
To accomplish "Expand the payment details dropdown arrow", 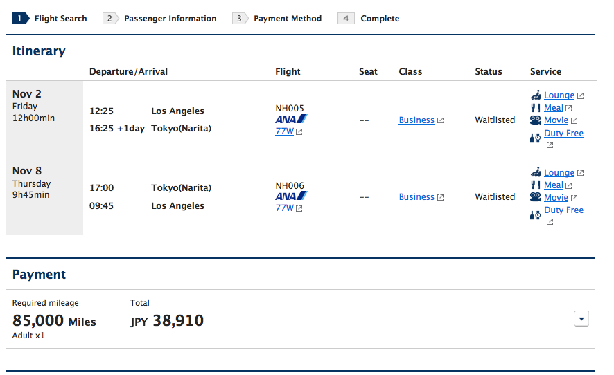I will tap(582, 318).
